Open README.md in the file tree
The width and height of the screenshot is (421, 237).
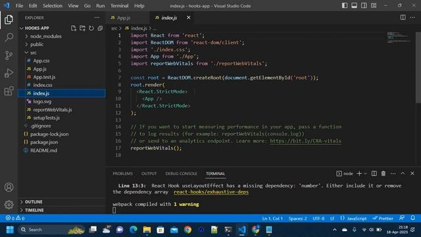pyautogui.click(x=43, y=151)
